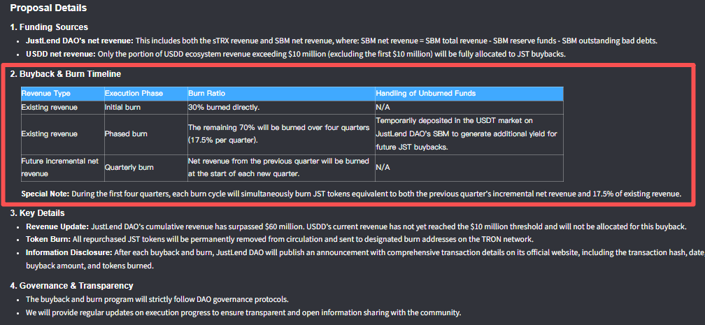The height and width of the screenshot is (325, 705).
Task: Click the "JustLend DAO's net revenue:" bold label
Action: [80, 41]
